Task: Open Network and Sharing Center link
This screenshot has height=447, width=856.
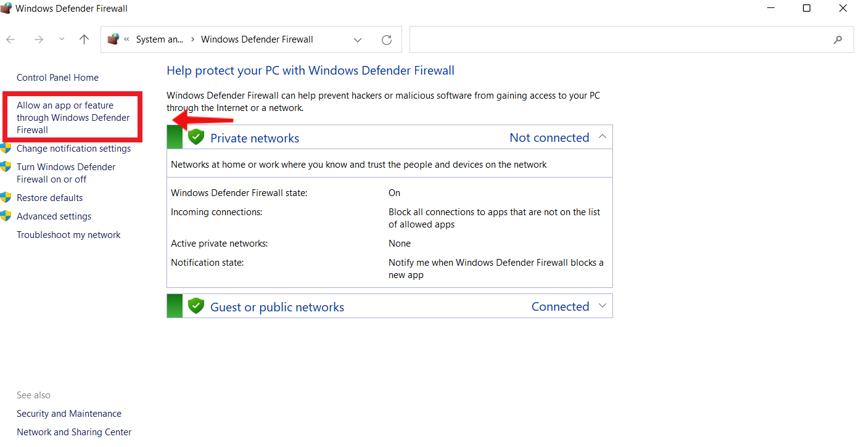Action: point(74,432)
